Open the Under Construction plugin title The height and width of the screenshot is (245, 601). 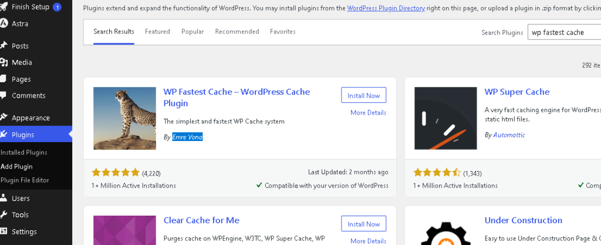[x=523, y=220]
